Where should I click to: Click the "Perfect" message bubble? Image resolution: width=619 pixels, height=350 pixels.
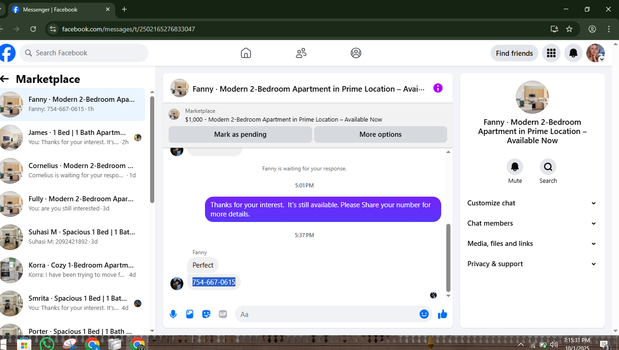coord(203,265)
